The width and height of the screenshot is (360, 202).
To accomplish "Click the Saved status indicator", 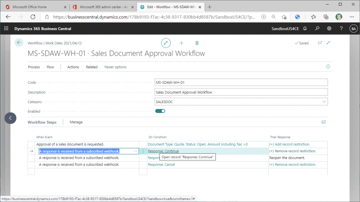I will click(x=301, y=43).
